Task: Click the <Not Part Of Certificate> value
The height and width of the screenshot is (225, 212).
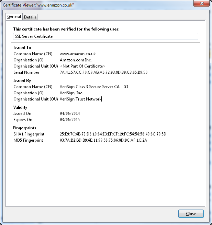Action: 83,66
